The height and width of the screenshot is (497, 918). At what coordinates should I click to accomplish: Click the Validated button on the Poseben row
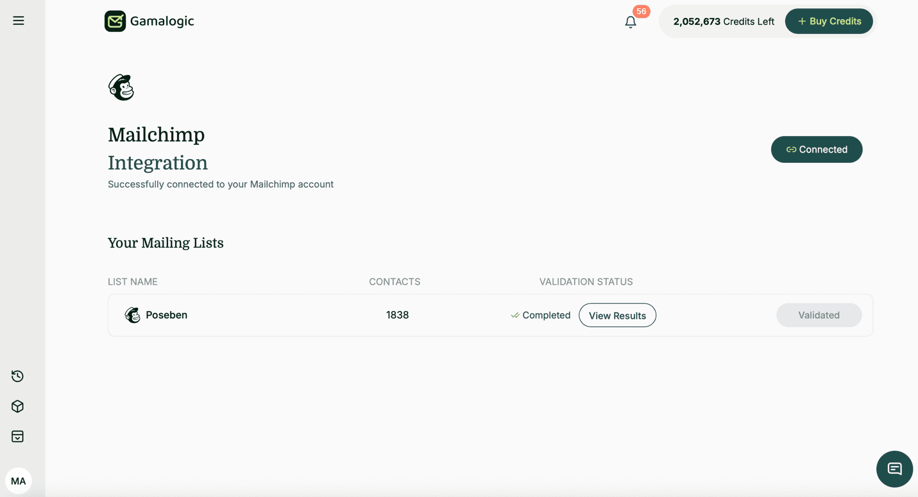tap(819, 315)
